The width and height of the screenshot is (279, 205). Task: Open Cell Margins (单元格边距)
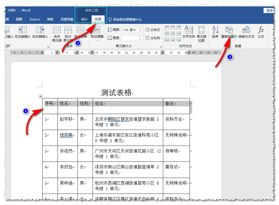click(x=202, y=34)
